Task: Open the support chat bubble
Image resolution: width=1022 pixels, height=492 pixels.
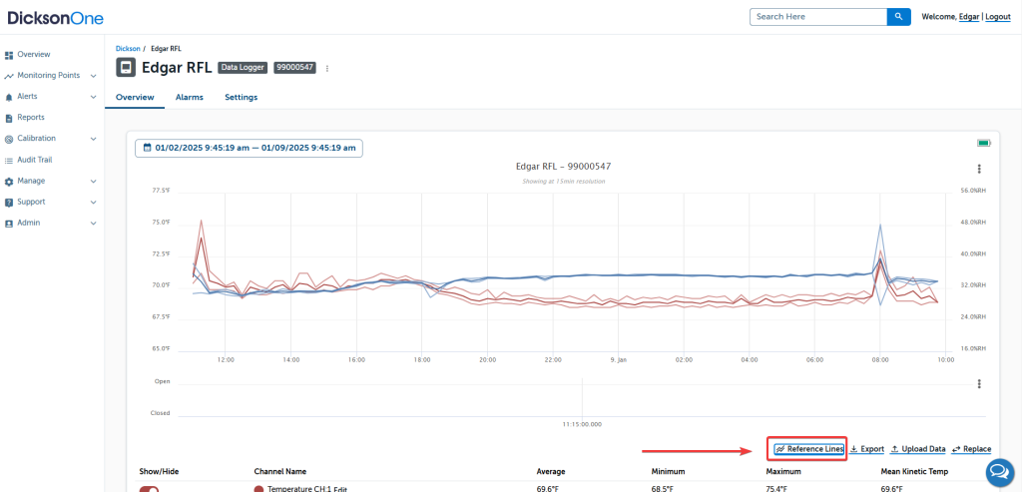Action: tap(999, 471)
